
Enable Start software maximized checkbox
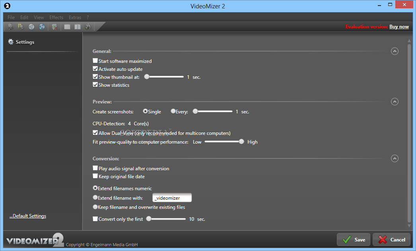(95, 61)
